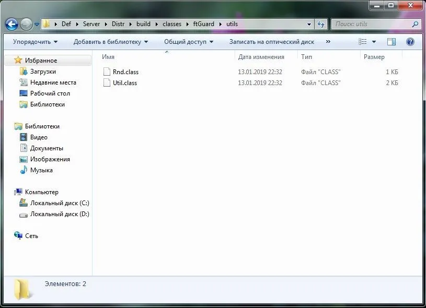Open Библиотеки under Избранное
Viewport: 426px width, 308px height.
click(x=47, y=104)
